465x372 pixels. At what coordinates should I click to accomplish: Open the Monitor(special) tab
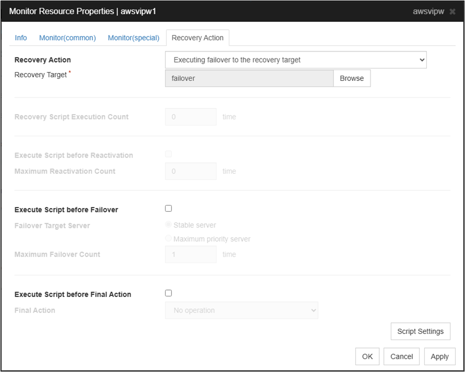pos(132,38)
